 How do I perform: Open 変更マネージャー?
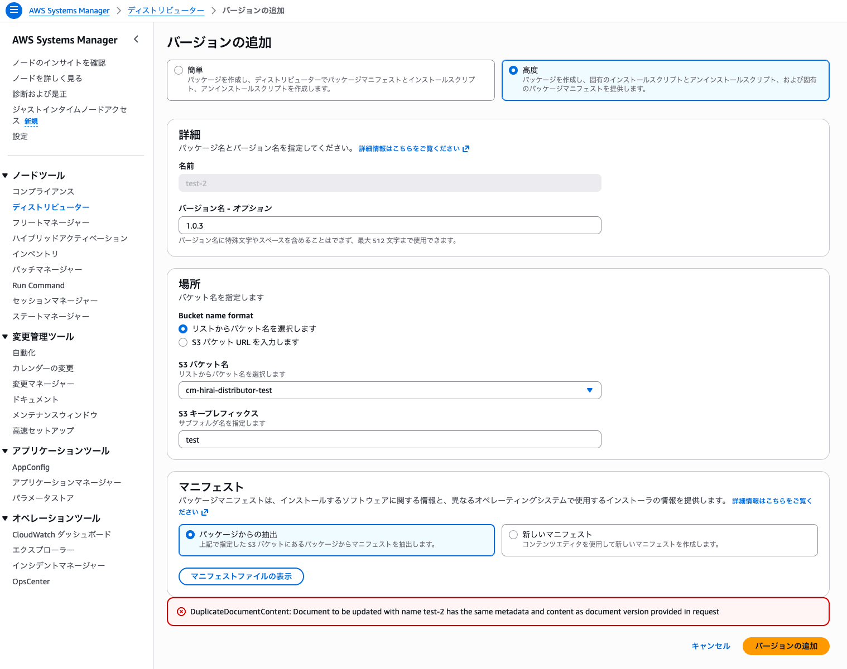click(43, 384)
